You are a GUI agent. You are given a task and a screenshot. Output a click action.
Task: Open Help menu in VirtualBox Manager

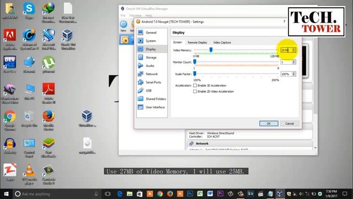pyautogui.click(x=148, y=15)
